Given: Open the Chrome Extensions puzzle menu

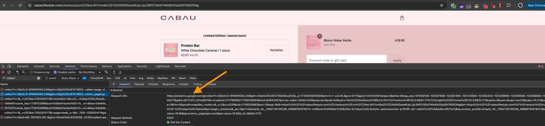Looking at the screenshot, I should [508, 5].
